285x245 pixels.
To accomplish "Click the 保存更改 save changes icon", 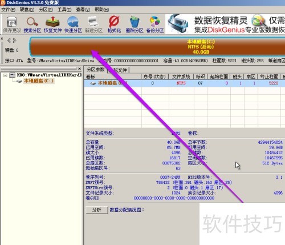I will [x=12, y=25].
